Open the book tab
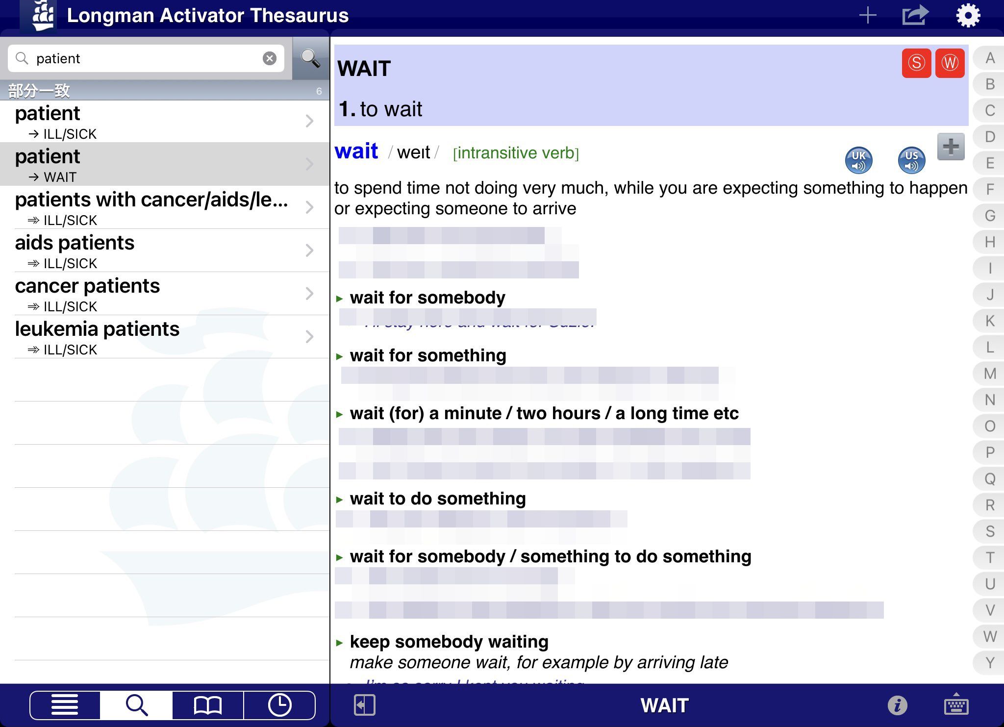 point(208,705)
